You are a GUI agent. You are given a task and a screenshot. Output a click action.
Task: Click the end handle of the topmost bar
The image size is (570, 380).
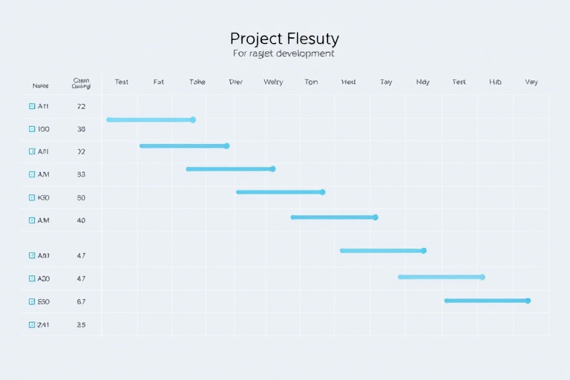click(x=193, y=120)
